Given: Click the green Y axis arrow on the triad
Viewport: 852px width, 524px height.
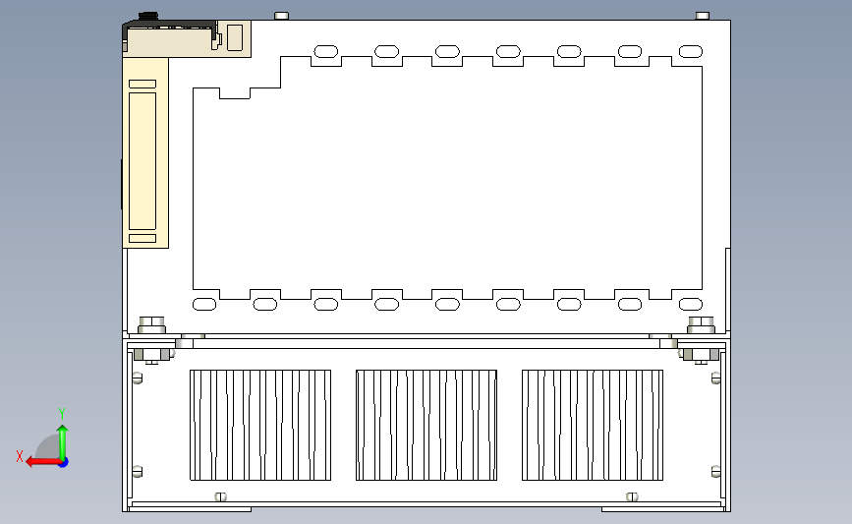Looking at the screenshot, I should (x=63, y=443).
